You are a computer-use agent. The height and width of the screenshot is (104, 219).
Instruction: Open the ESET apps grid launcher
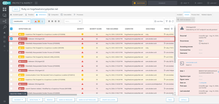coord(36,3)
